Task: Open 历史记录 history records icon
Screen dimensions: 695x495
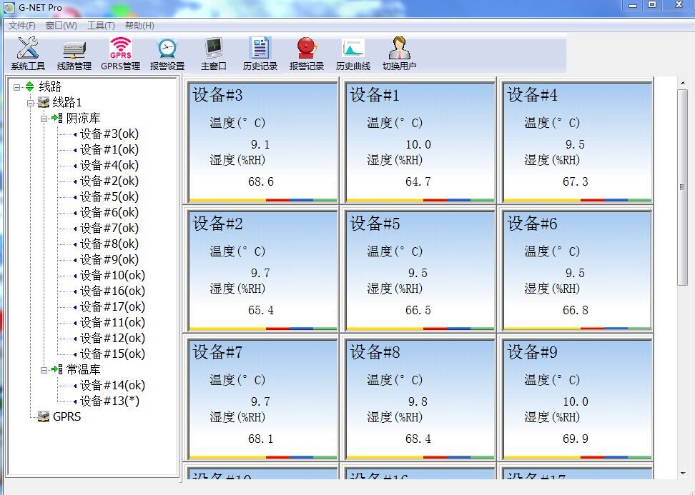Action: [260, 53]
